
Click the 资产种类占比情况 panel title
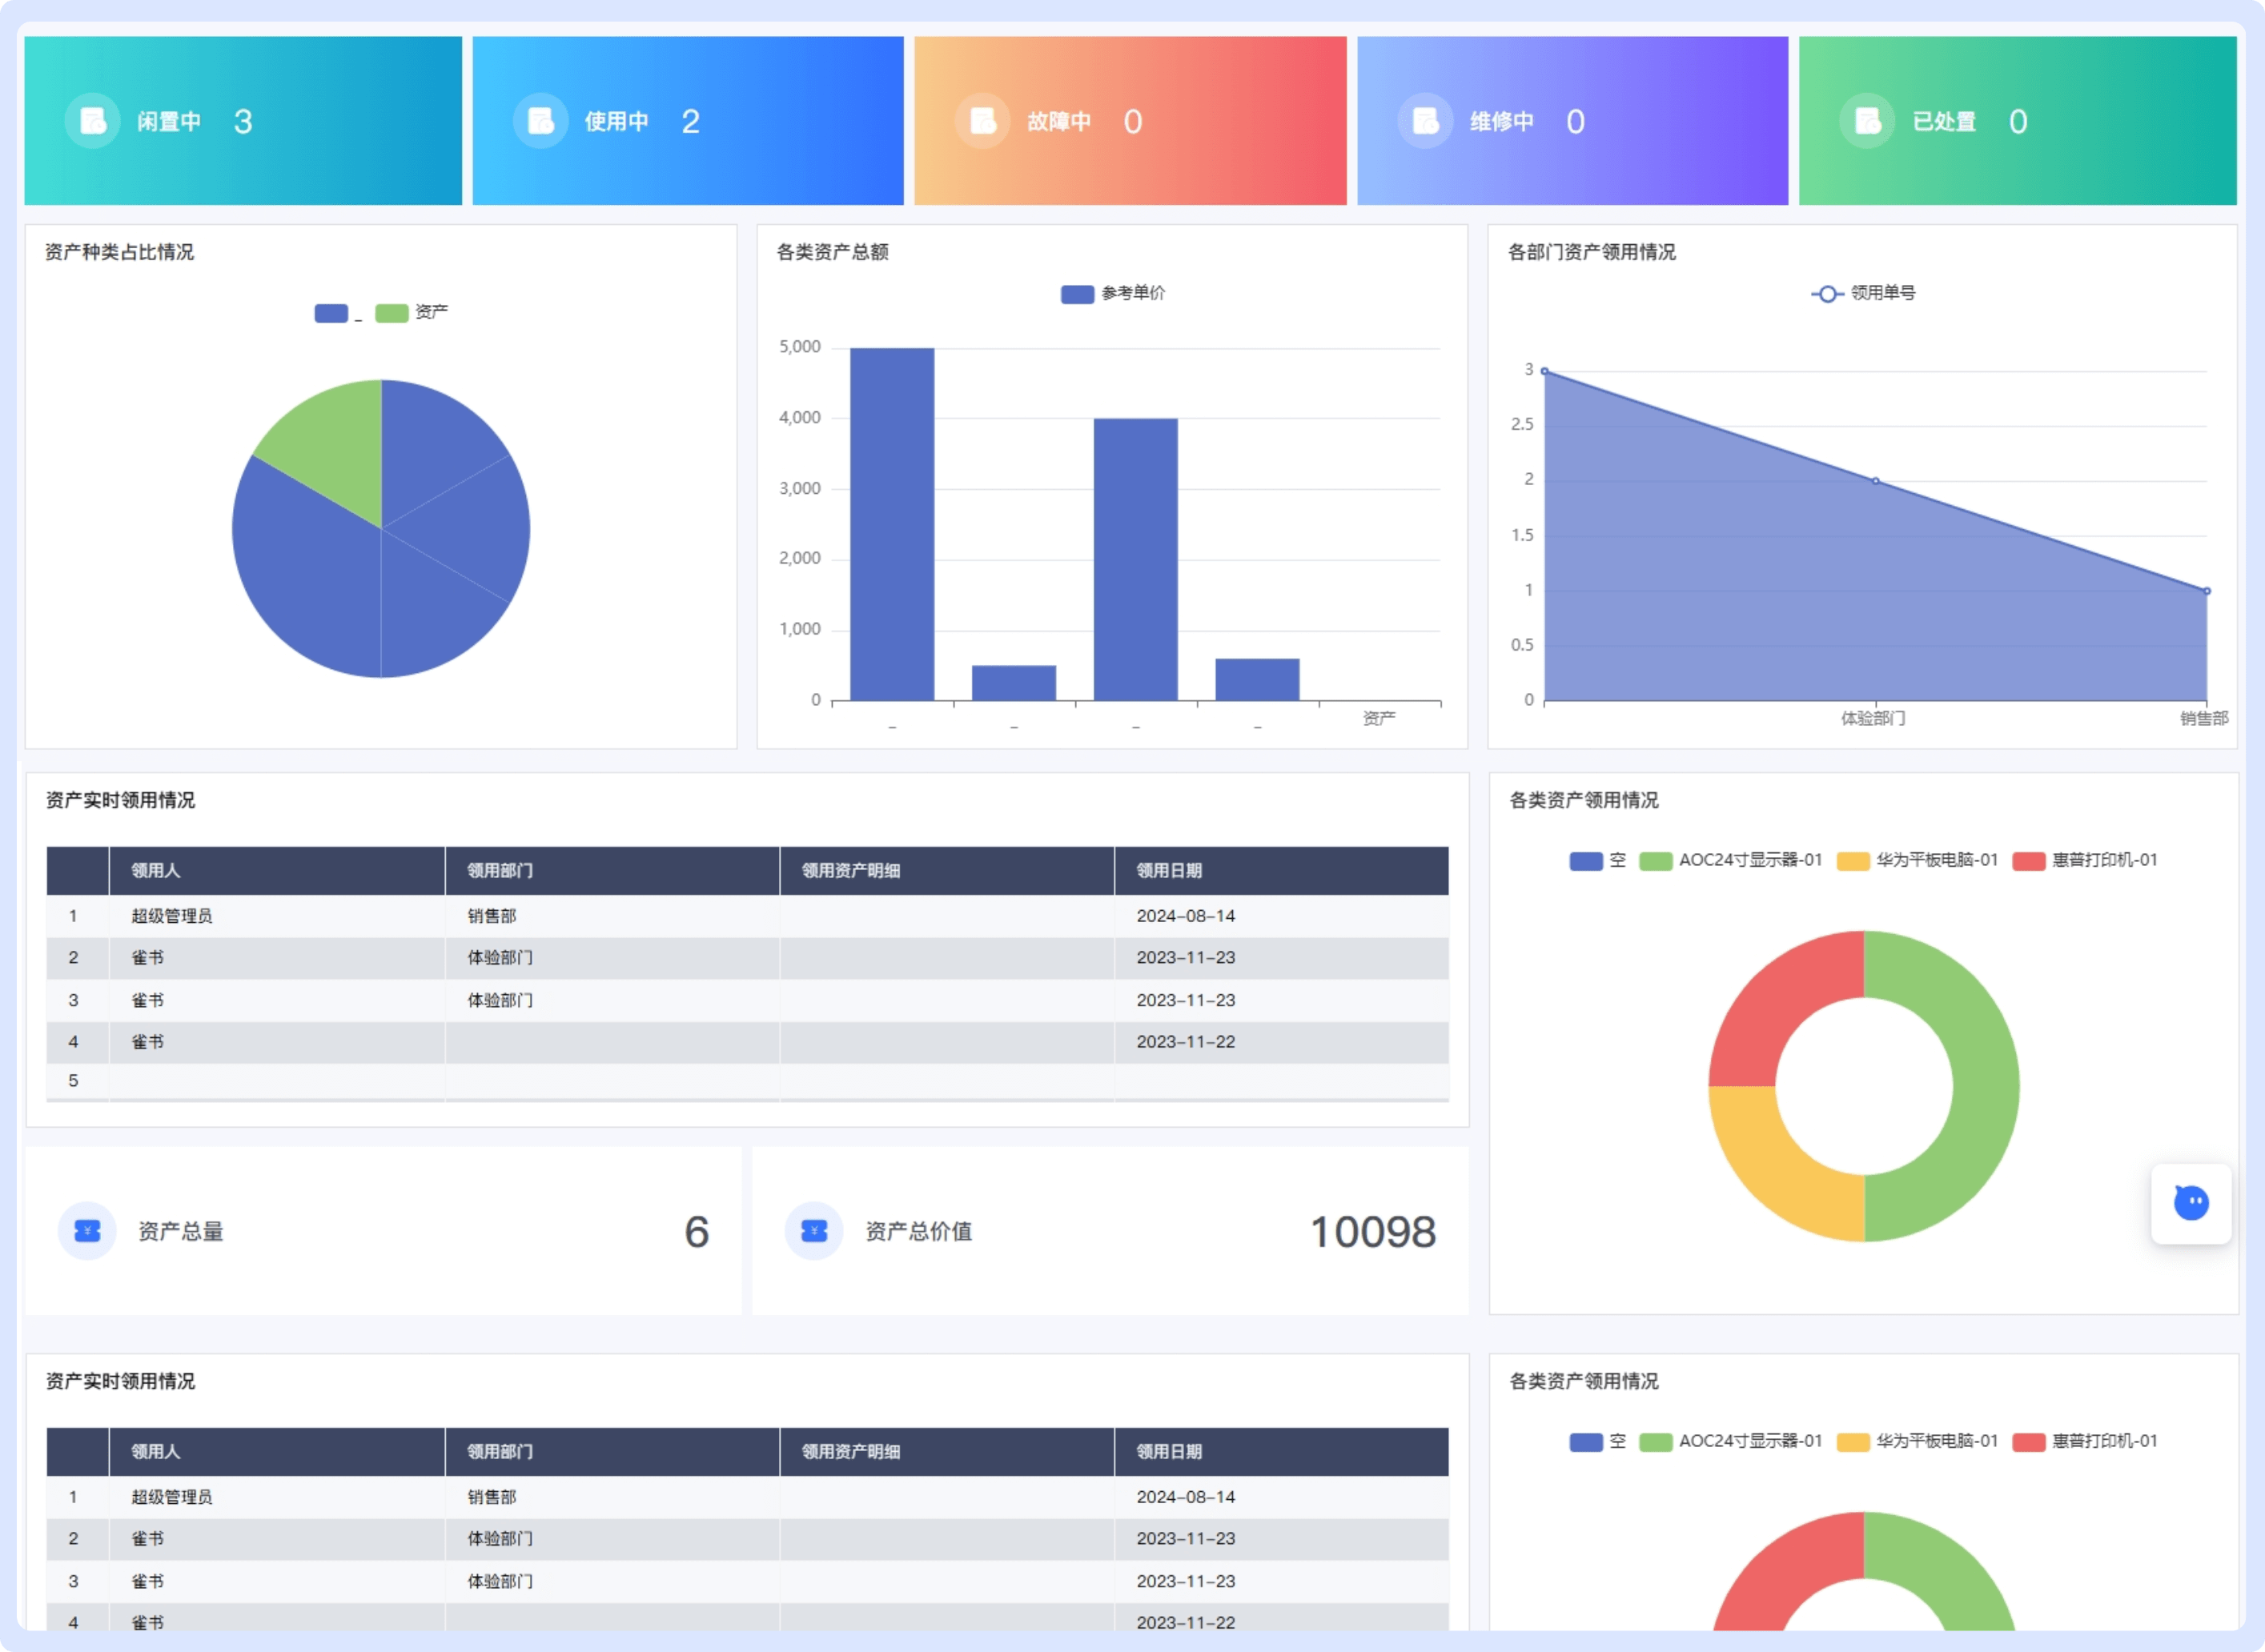click(x=119, y=252)
